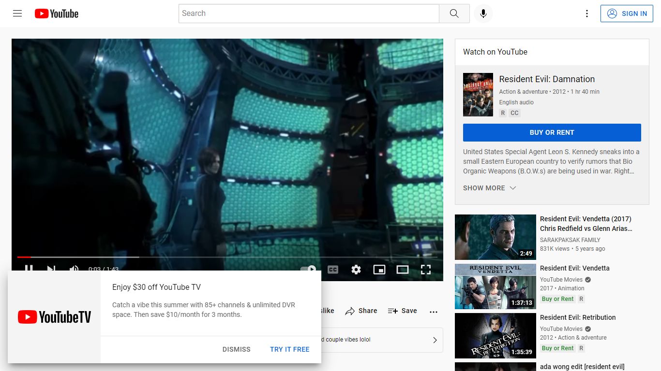Click Buy or Rent badge for Retribution
The height and width of the screenshot is (371, 661).
click(557, 348)
